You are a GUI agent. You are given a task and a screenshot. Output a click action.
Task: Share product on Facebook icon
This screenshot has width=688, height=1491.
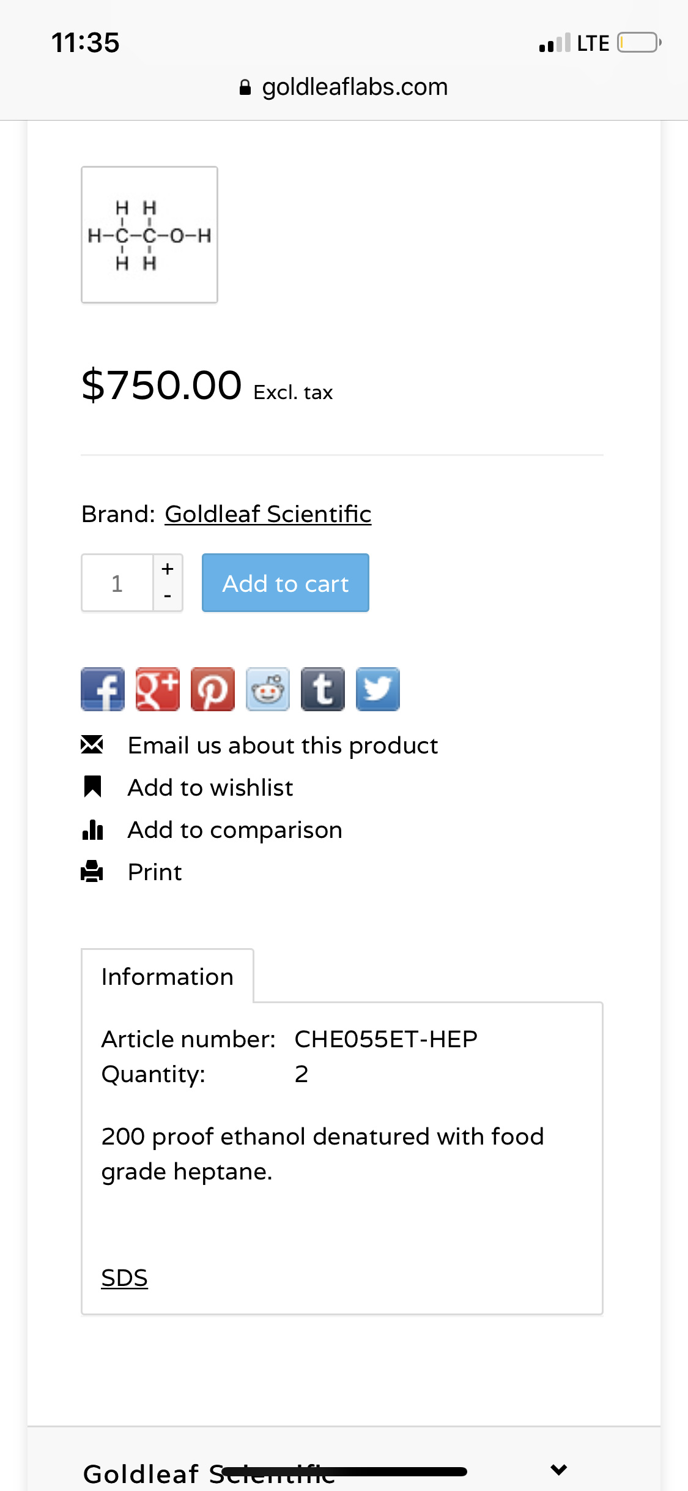103,689
